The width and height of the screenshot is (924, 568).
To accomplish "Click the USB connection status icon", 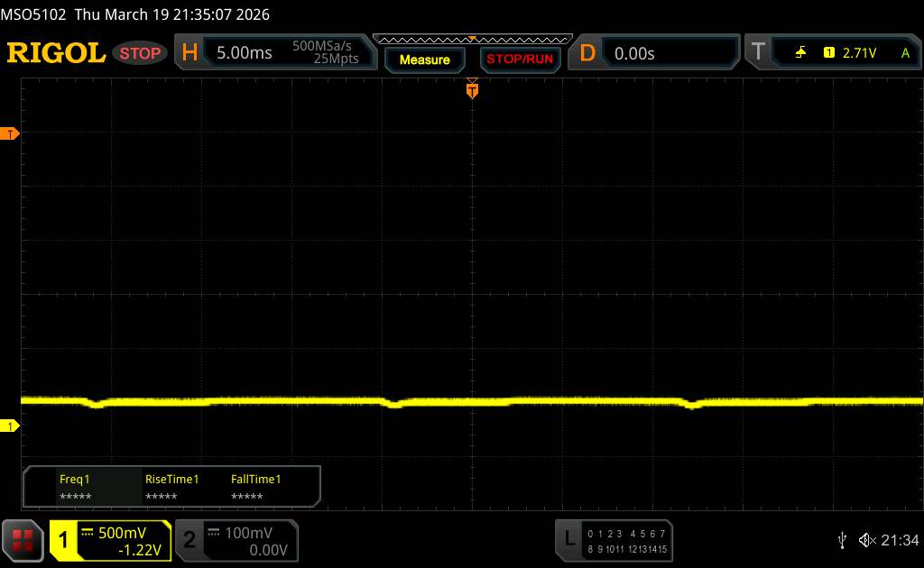I will pyautogui.click(x=842, y=539).
